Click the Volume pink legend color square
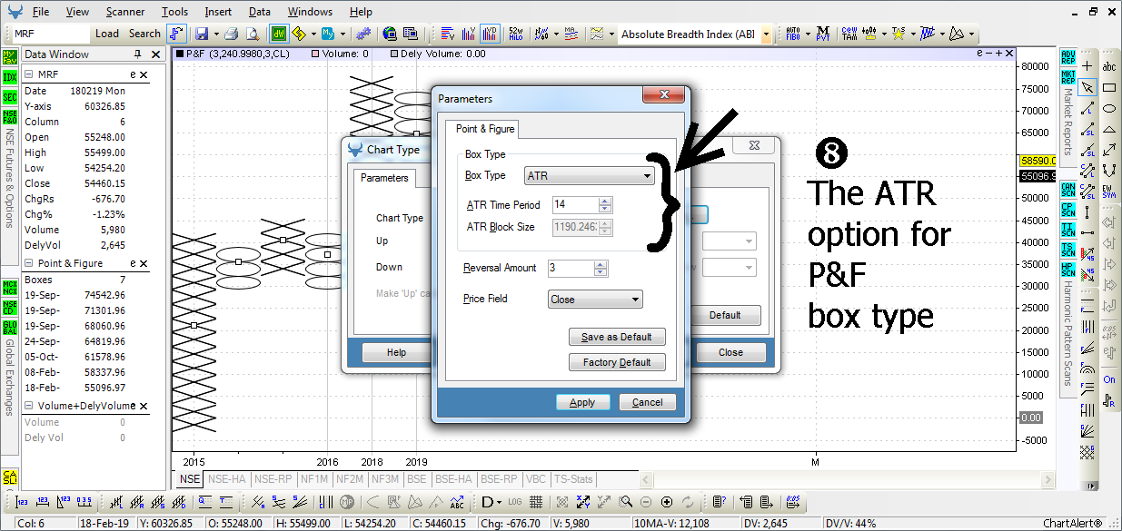This screenshot has height=531, width=1122. pyautogui.click(x=314, y=54)
